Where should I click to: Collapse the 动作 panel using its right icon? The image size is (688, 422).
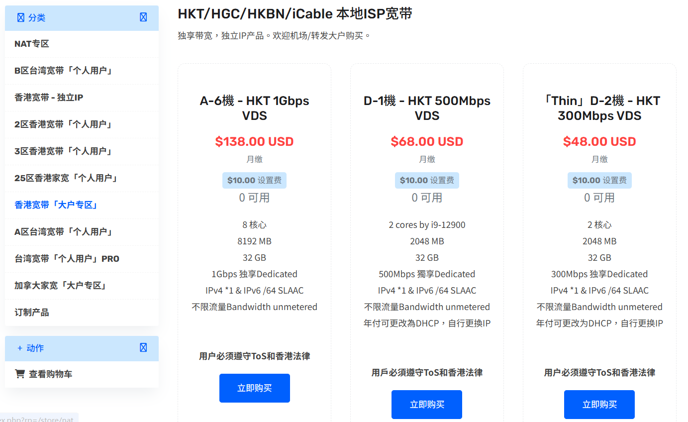(x=143, y=348)
